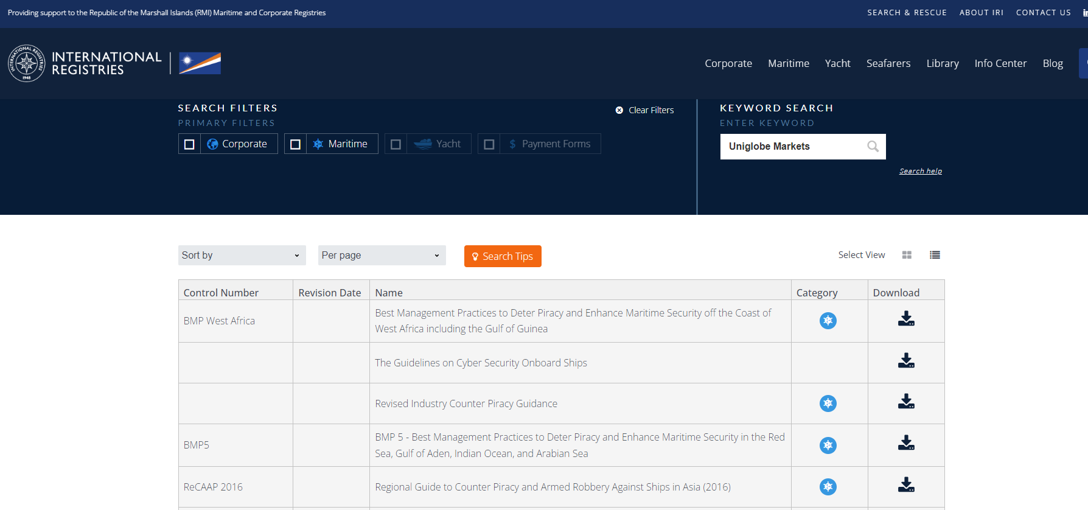Download Revised Industry Counter Piracy Guidance
The width and height of the screenshot is (1088, 510).
(906, 402)
